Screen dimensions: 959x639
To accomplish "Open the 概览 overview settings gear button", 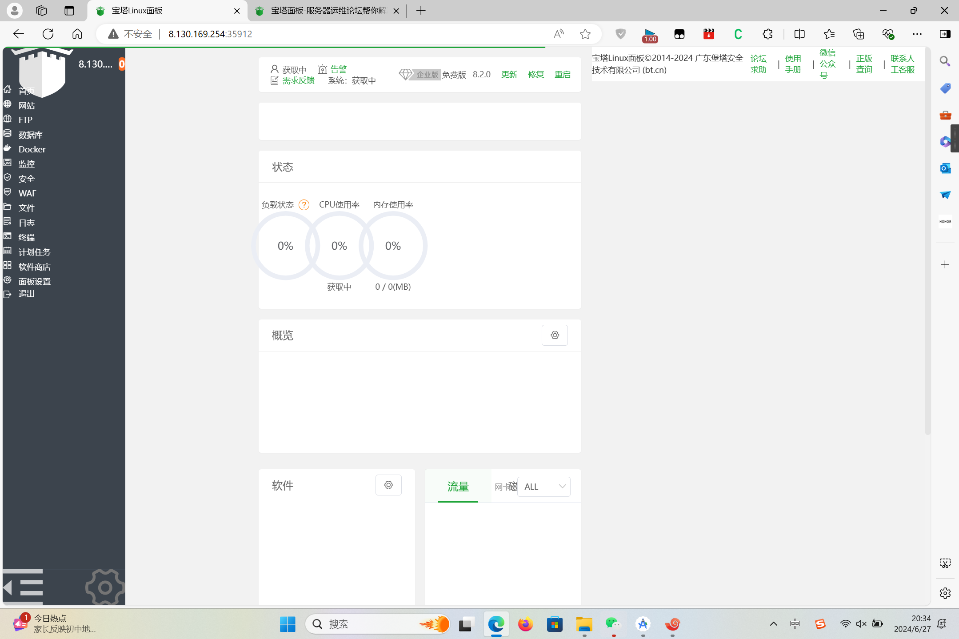I will click(555, 335).
